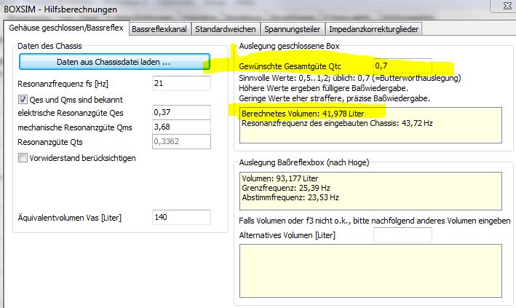516x308 pixels.
Task: Click the empty alternative volume results box
Action: click(370, 271)
